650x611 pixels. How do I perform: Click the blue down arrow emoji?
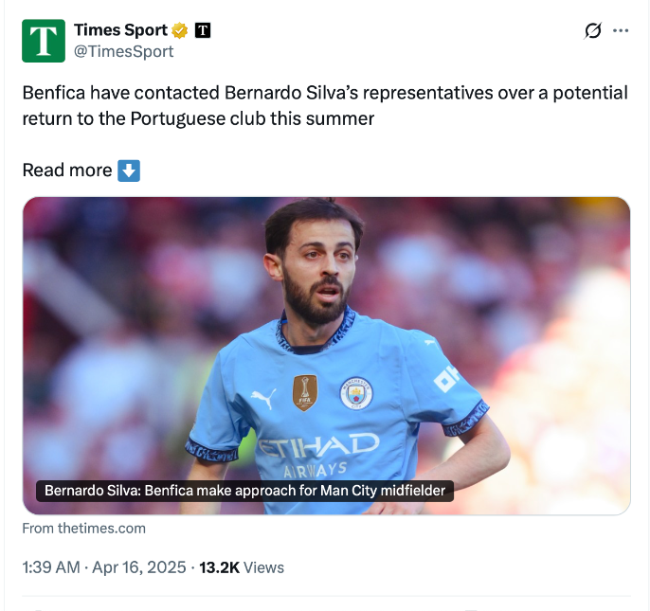tap(129, 171)
